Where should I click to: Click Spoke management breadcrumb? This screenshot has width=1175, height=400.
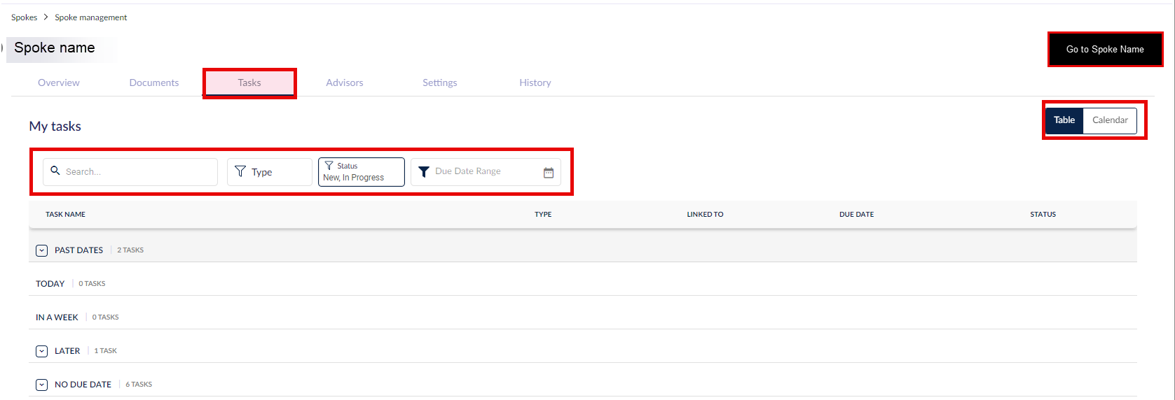(91, 17)
